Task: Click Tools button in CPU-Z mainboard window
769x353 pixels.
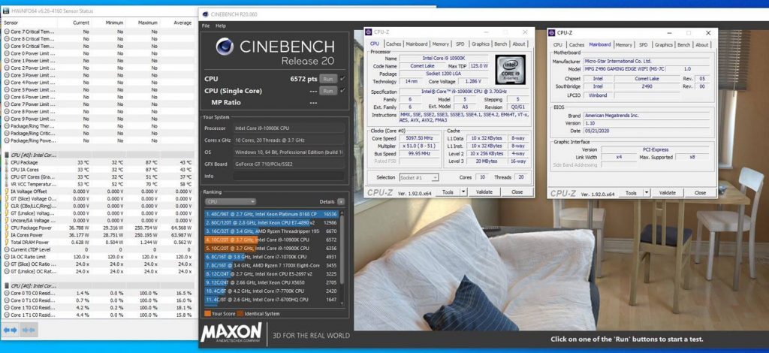Action: pyautogui.click(x=631, y=193)
